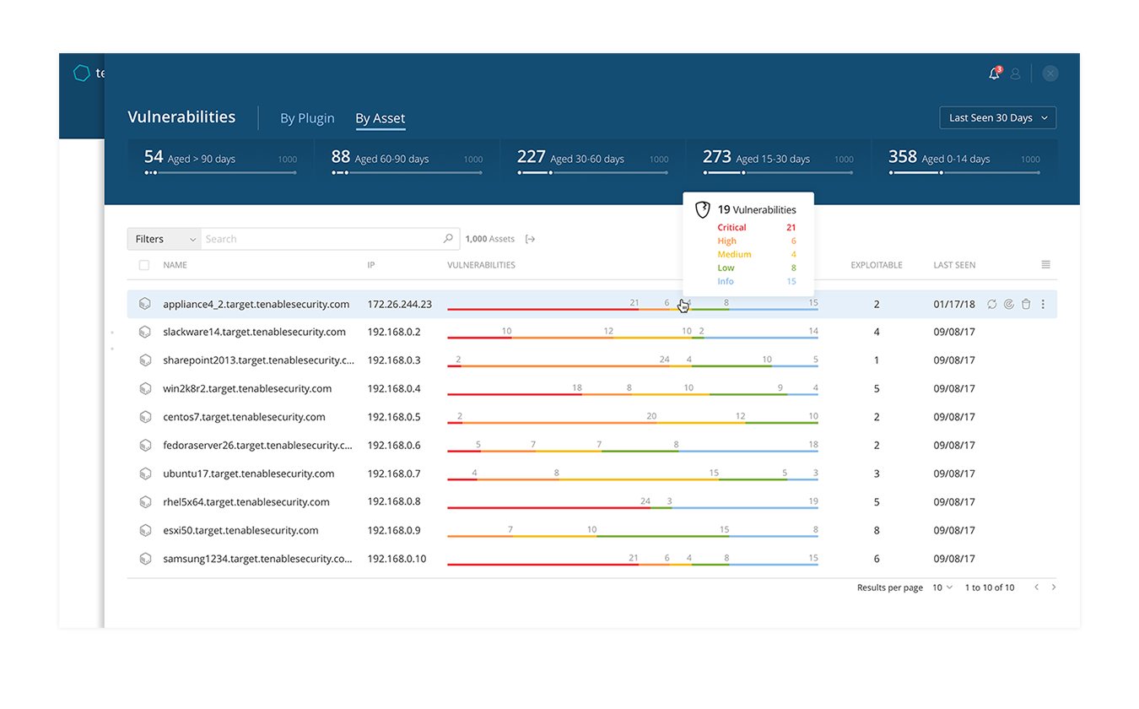
Task: Delete the appliance4_2 asset with trash icon
Action: click(1026, 305)
